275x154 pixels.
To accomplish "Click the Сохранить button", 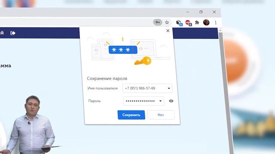I will [131, 115].
